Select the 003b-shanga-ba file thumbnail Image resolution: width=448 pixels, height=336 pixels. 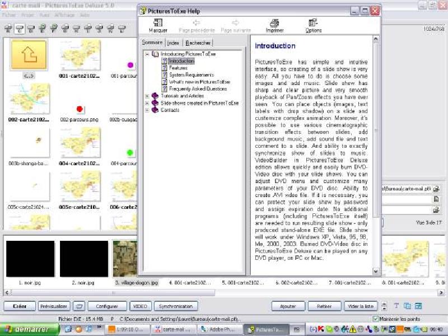29,143
